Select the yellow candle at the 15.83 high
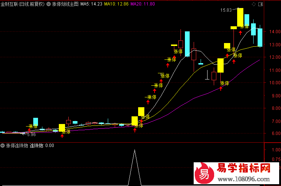 (240, 18)
